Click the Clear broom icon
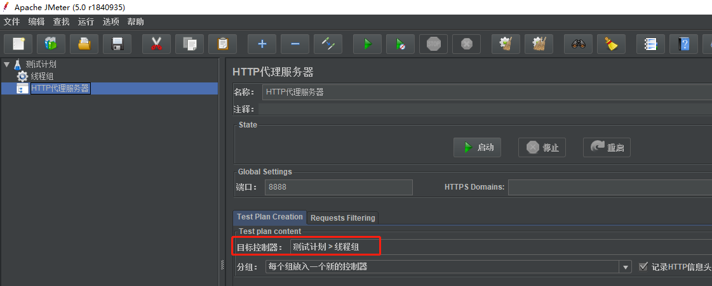This screenshot has width=712, height=286. [506, 44]
